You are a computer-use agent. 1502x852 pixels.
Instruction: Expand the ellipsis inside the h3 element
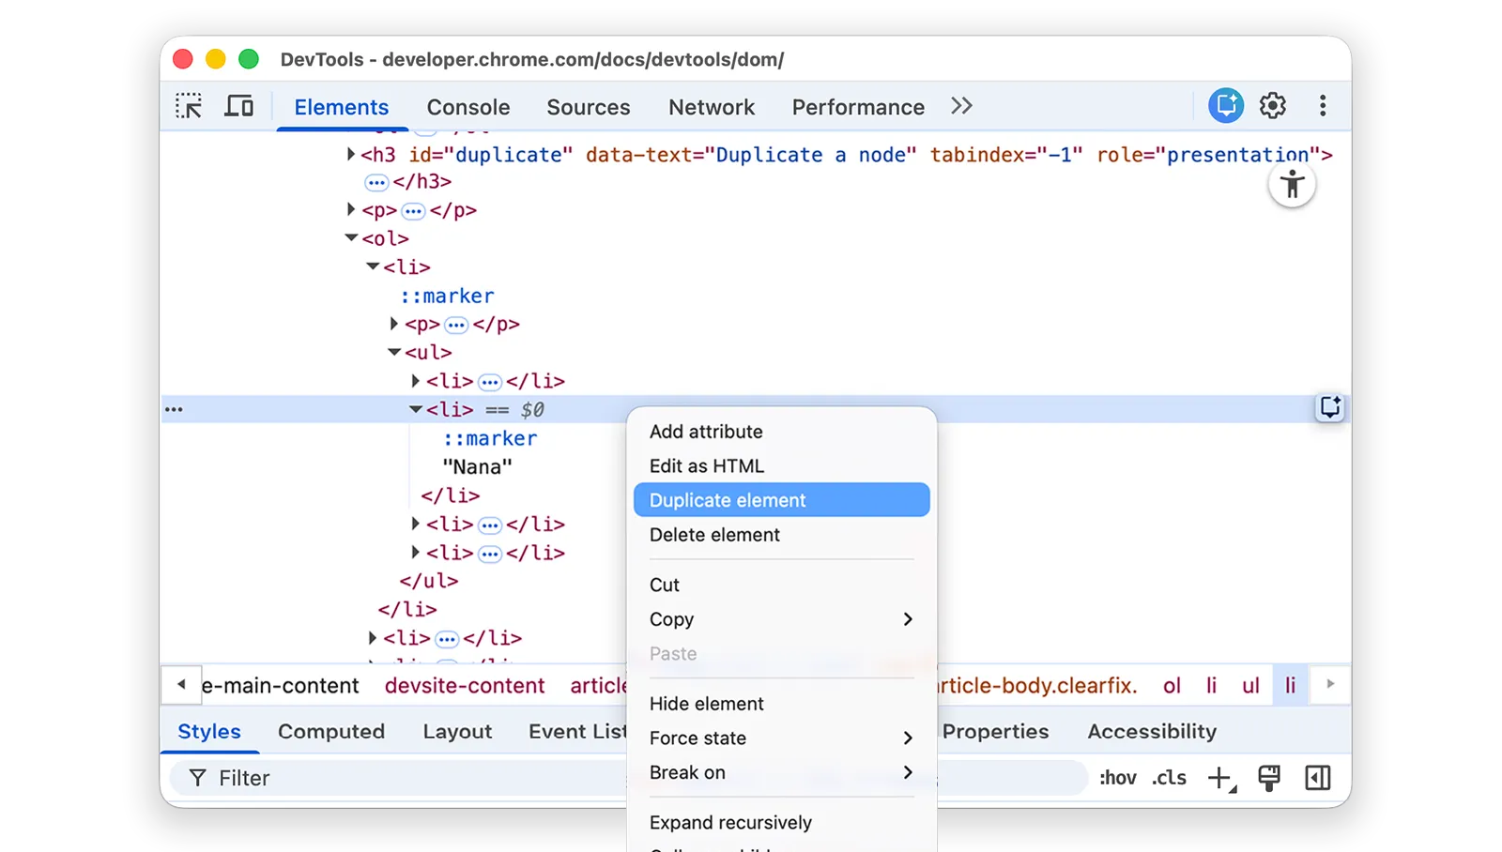[376, 182]
